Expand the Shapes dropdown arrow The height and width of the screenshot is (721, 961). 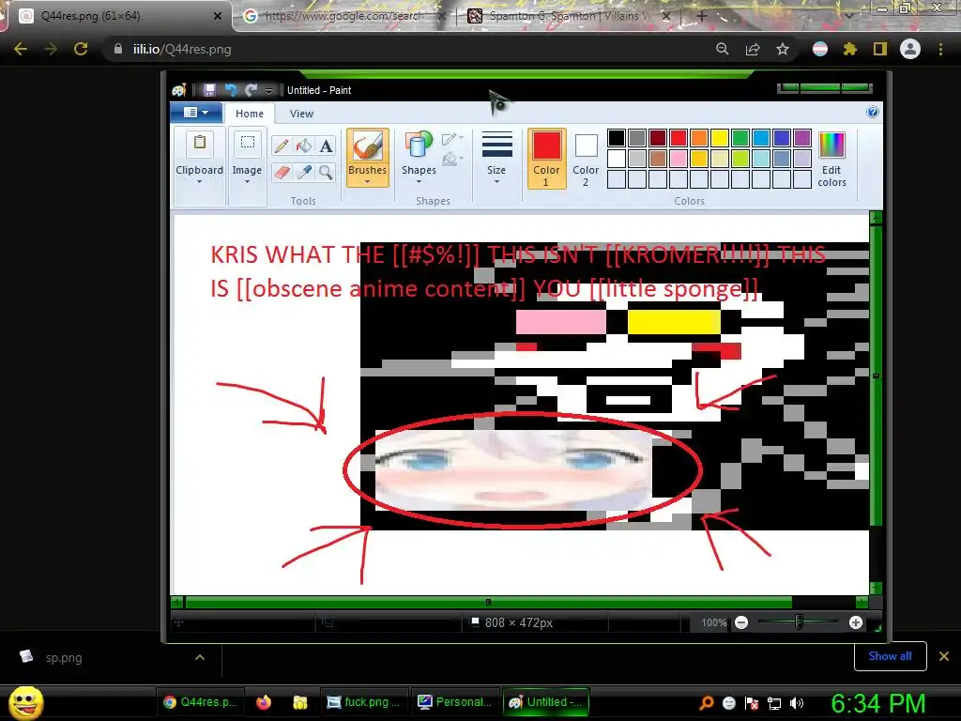pos(419,182)
